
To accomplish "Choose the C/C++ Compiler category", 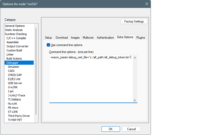I will 16,38.
